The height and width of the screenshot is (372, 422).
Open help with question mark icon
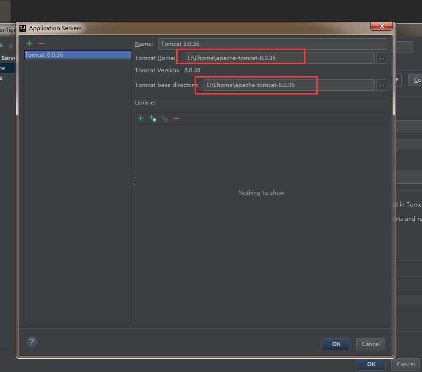pyautogui.click(x=32, y=342)
